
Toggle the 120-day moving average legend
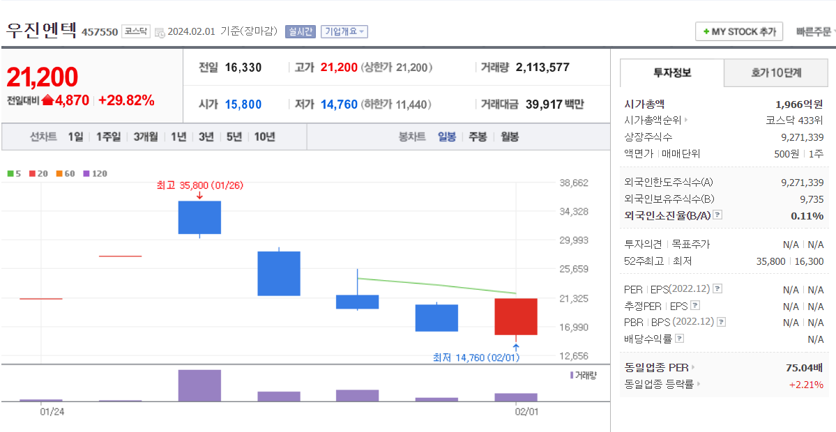coord(96,173)
